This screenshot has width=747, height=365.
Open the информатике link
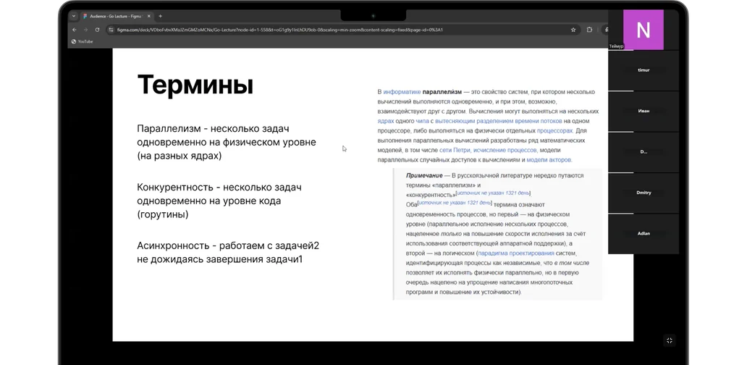click(402, 92)
